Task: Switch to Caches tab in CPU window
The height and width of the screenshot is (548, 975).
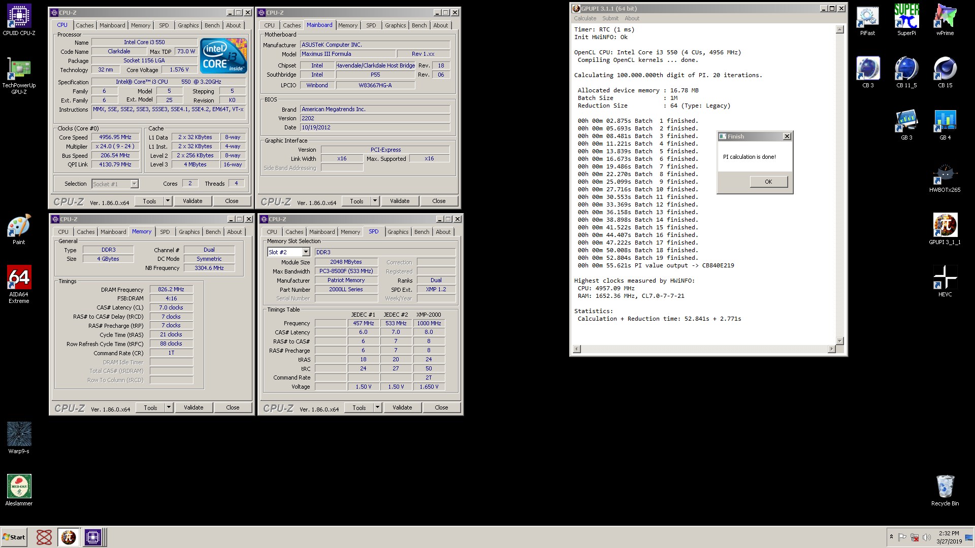Action: [85, 25]
